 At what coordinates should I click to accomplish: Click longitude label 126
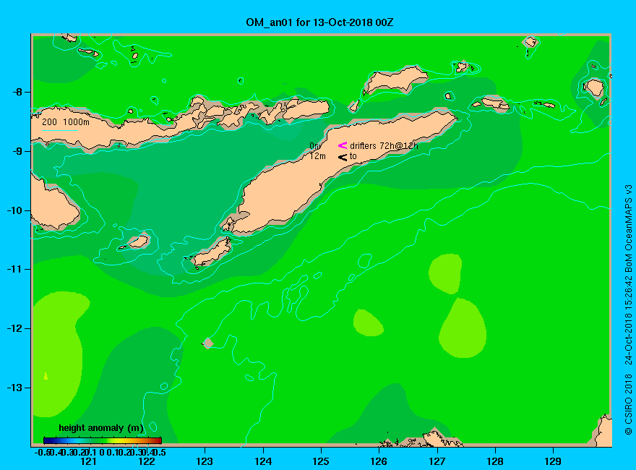coord(379,461)
